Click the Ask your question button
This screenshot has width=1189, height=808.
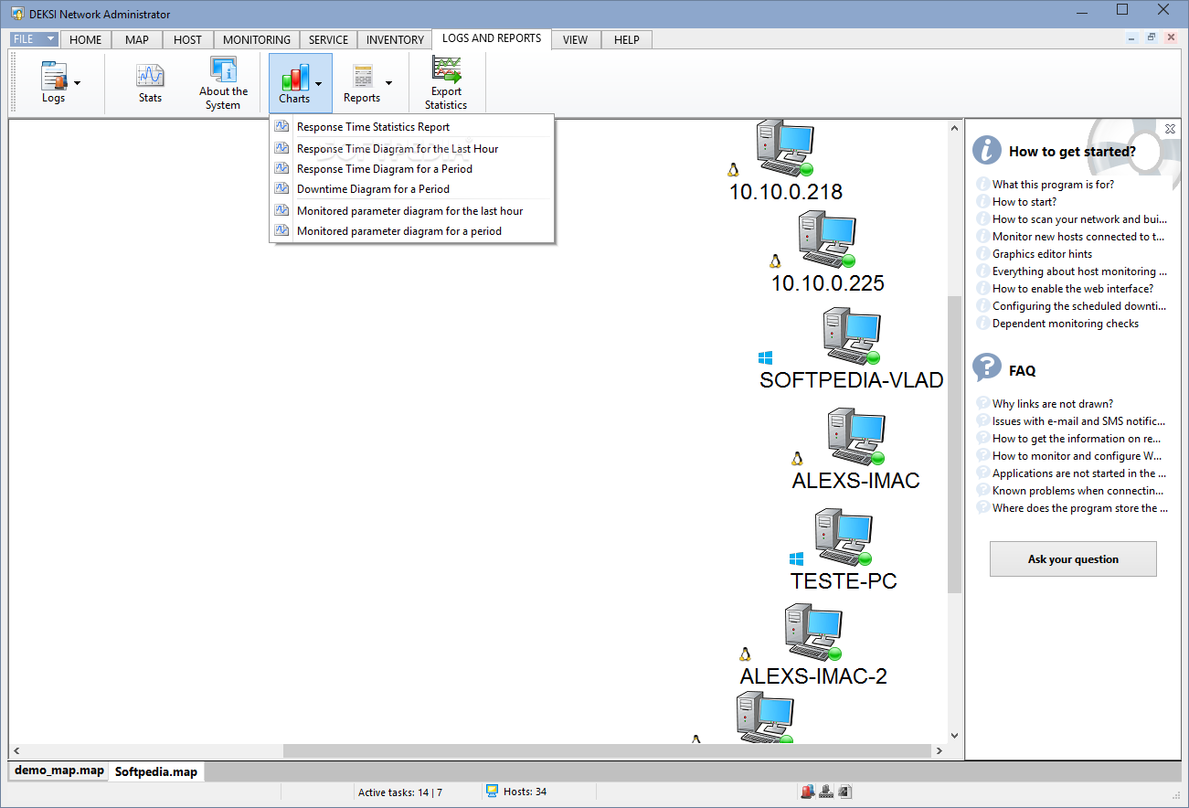pos(1073,558)
